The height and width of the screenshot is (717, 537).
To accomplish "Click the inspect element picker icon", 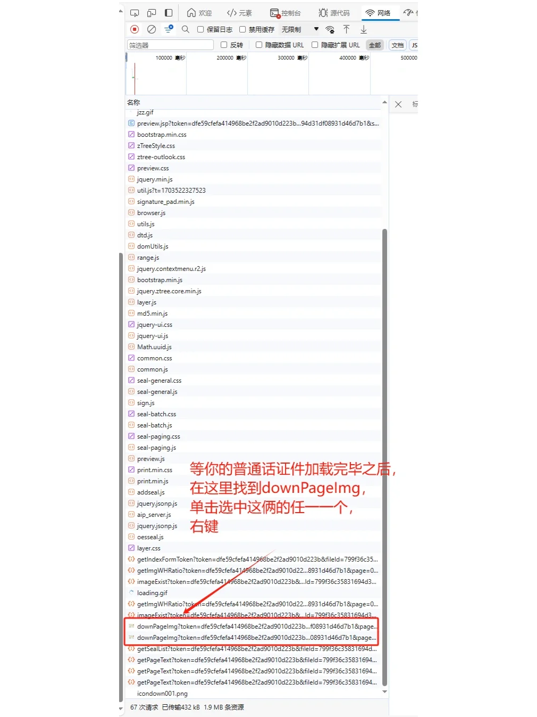I will click(x=135, y=13).
